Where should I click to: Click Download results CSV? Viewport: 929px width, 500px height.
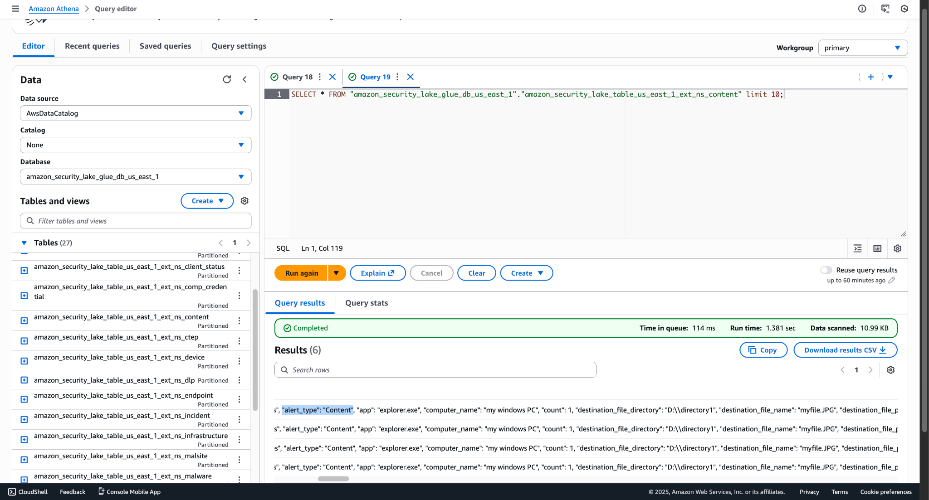point(846,350)
